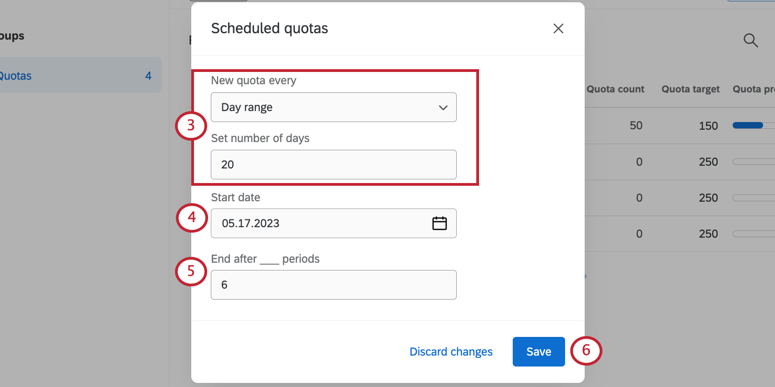Screen dimensions: 775x387
Task: Click the search magnifier icon
Action: 750,41
